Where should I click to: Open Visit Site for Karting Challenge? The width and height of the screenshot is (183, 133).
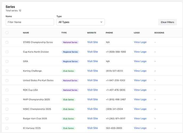tap(93, 71)
